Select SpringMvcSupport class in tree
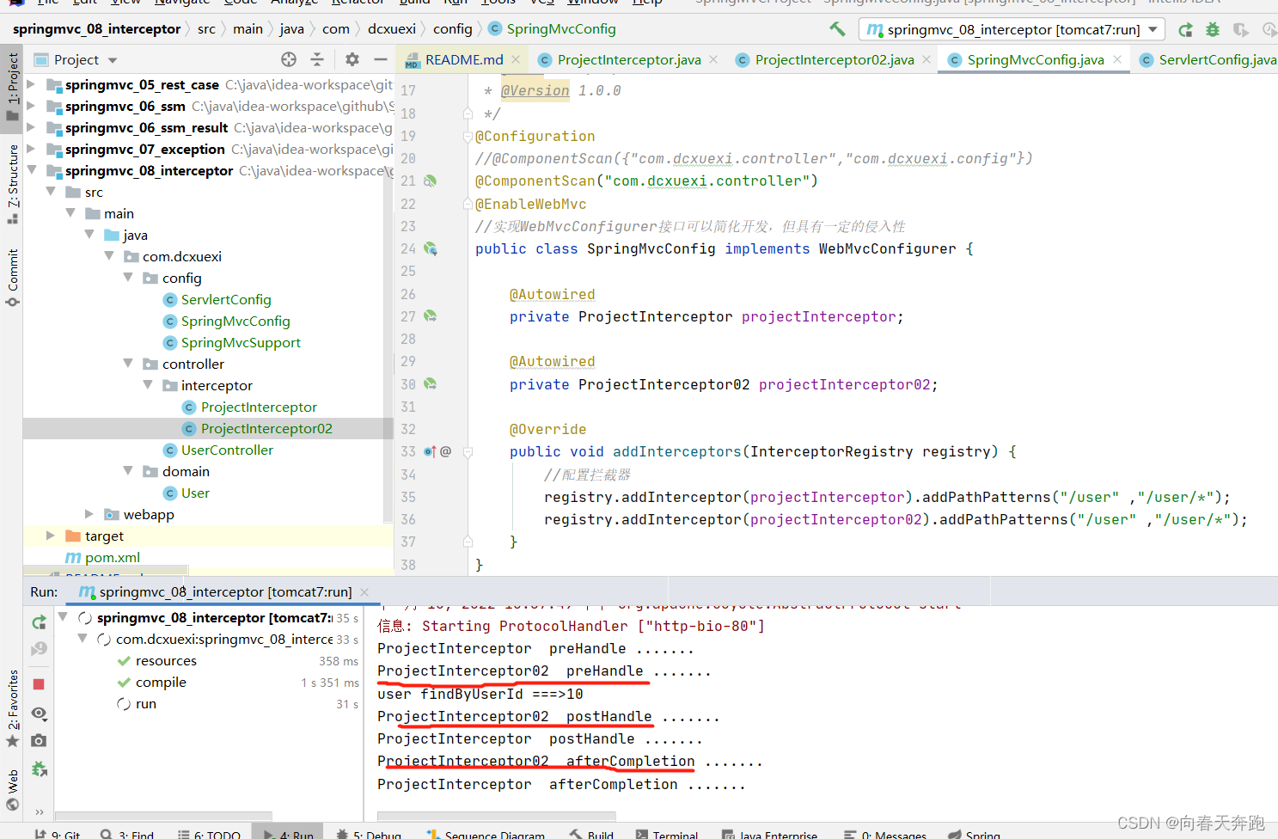The width and height of the screenshot is (1278, 839). 241,343
